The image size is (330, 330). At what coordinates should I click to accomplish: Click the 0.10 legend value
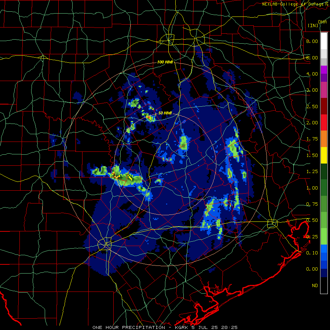coord(312,253)
